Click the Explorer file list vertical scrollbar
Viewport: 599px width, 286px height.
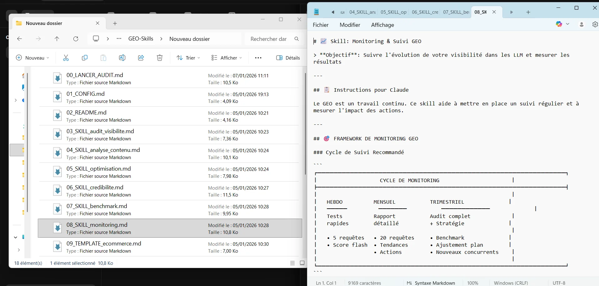point(305,124)
